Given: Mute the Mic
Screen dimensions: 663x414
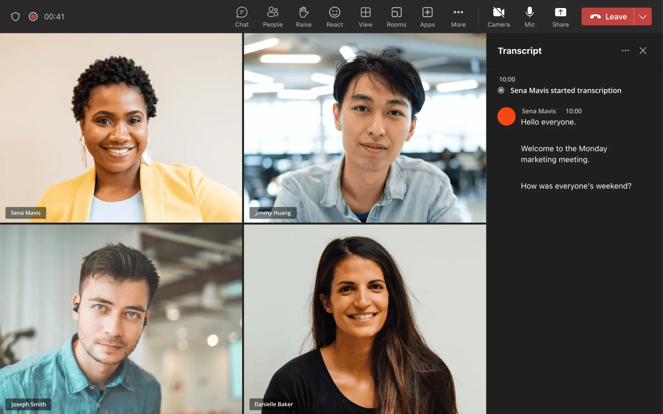Looking at the screenshot, I should click(530, 17).
